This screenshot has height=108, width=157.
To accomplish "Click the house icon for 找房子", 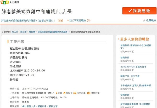I will (64, 93).
